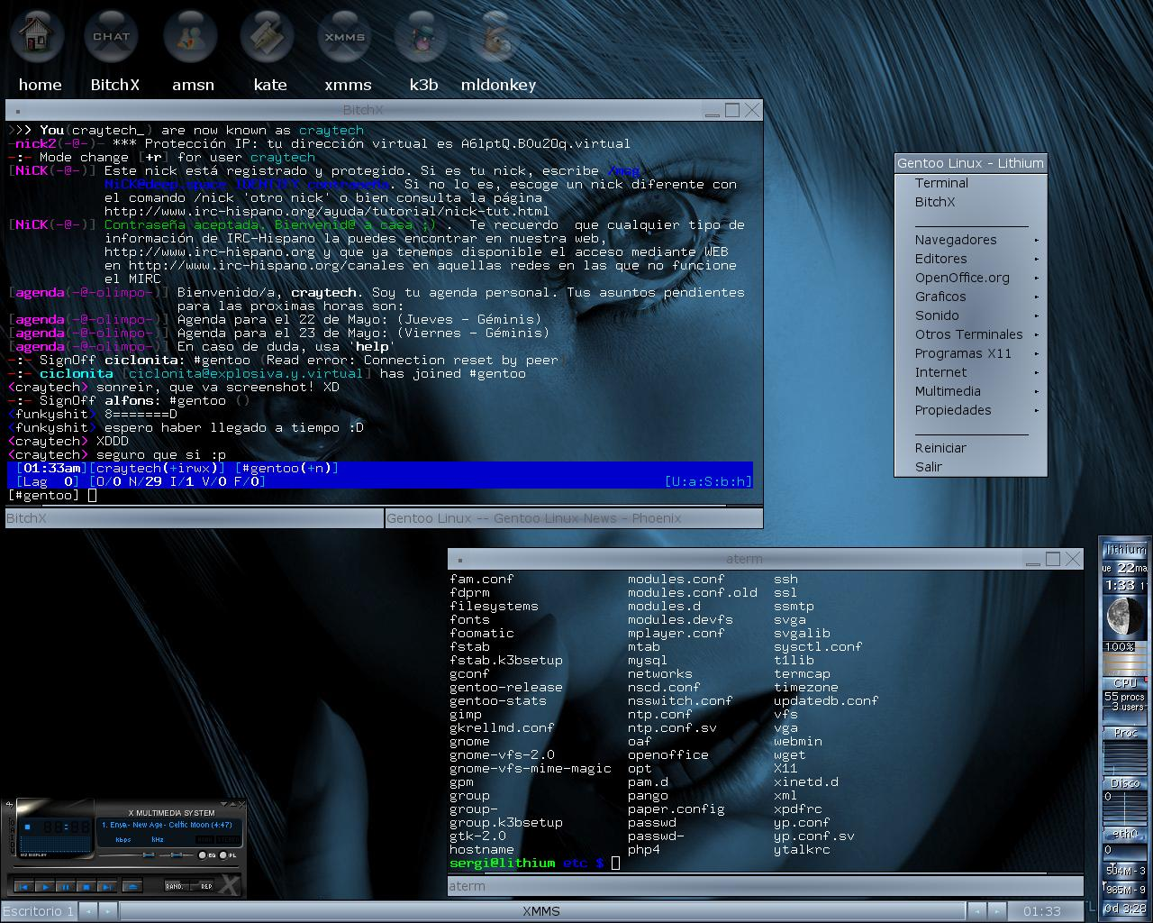Screen dimensions: 1153x923
Task: Choose Reiniciar from the menu
Action: [x=971, y=448]
